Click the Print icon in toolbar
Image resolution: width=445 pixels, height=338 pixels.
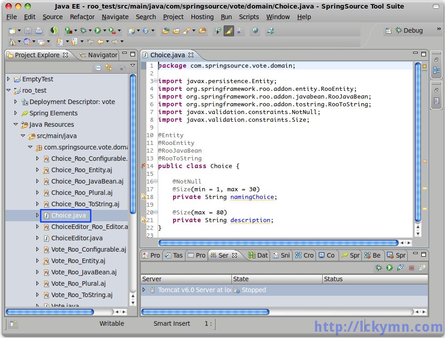(39, 30)
